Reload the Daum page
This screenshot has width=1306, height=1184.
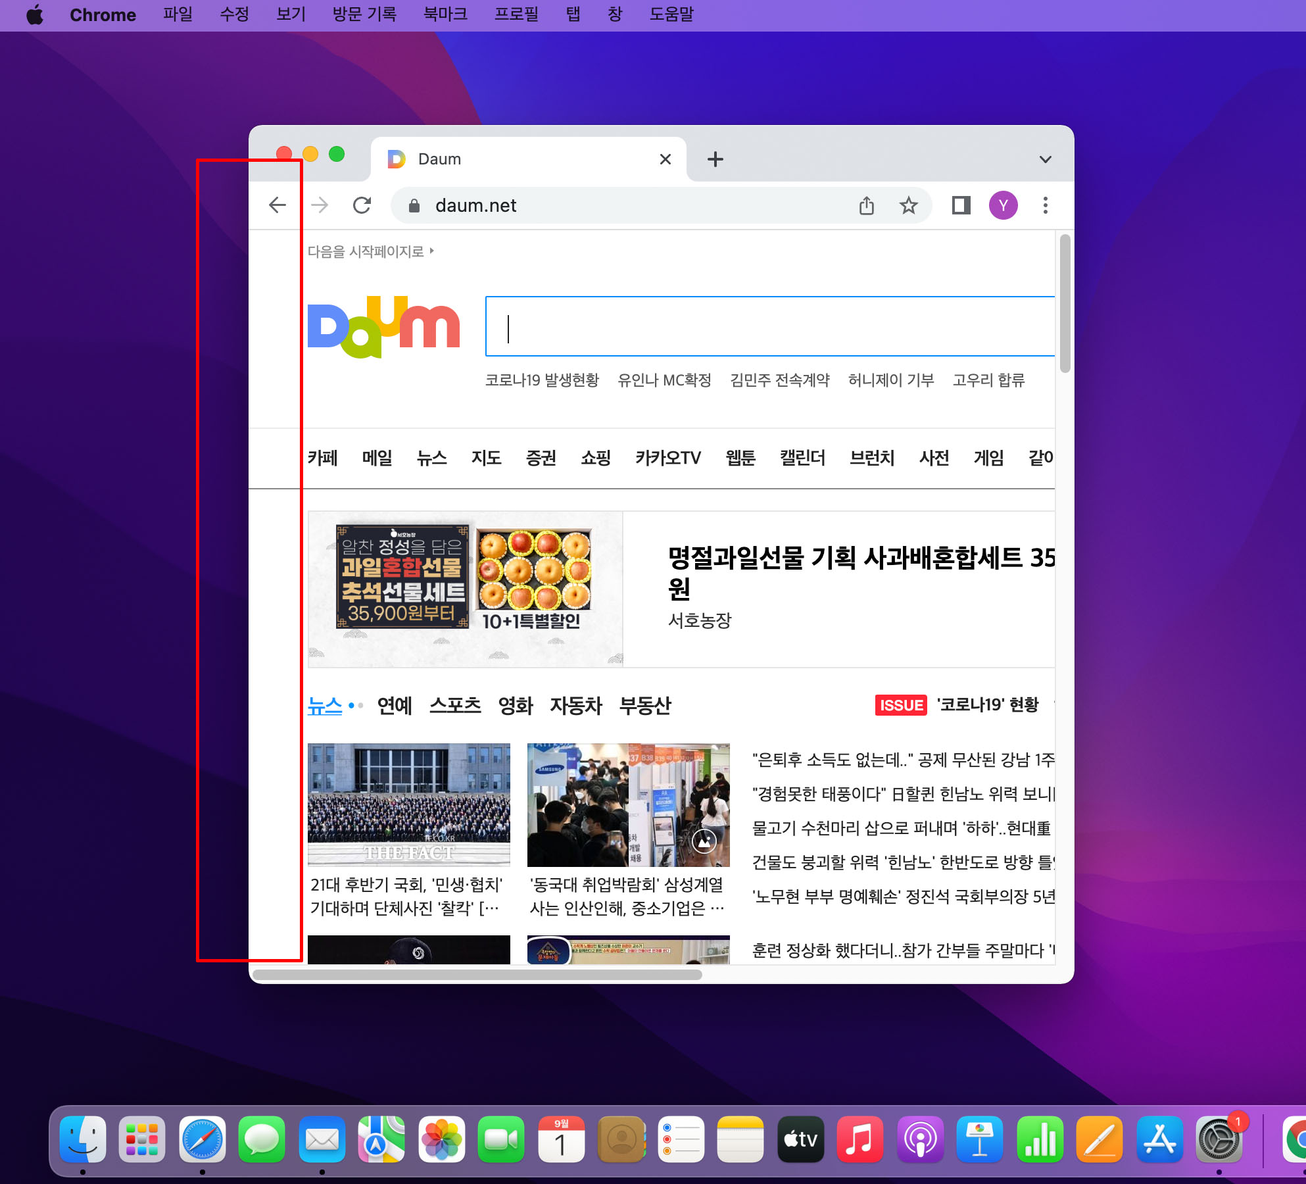click(362, 205)
